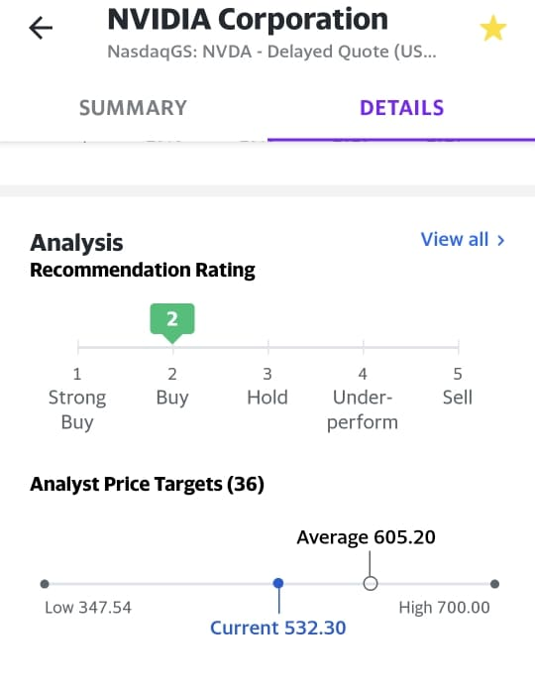Select the DETAILS tab
The image size is (535, 691).
tap(401, 108)
